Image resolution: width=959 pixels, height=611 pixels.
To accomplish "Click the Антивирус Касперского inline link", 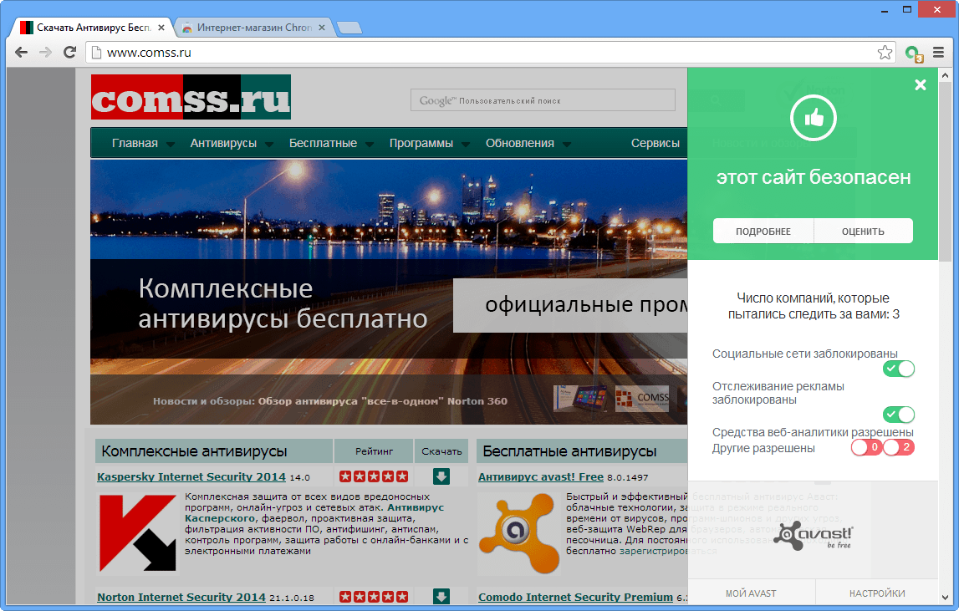I will [x=314, y=512].
